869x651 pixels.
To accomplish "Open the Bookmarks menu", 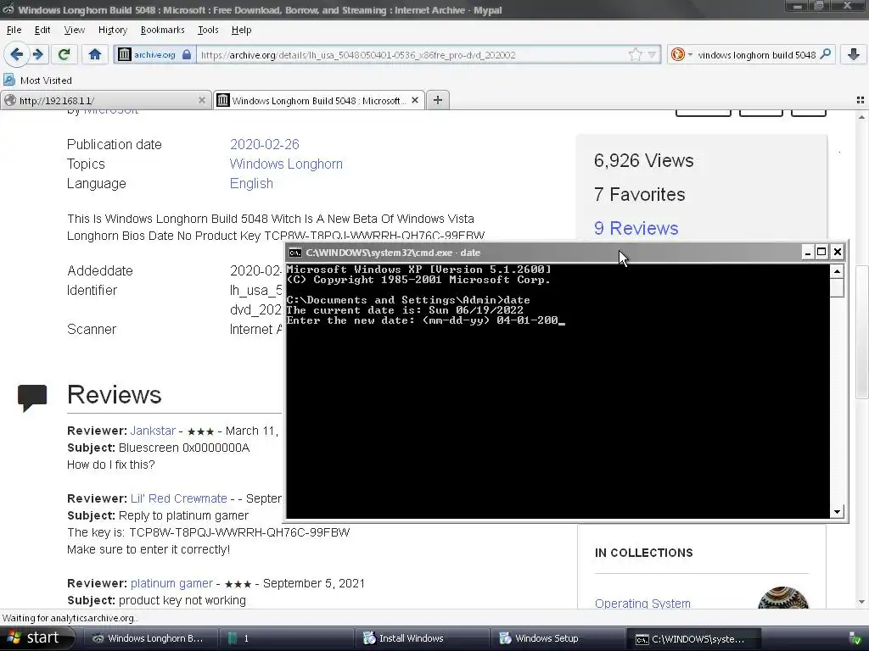I will tap(162, 30).
